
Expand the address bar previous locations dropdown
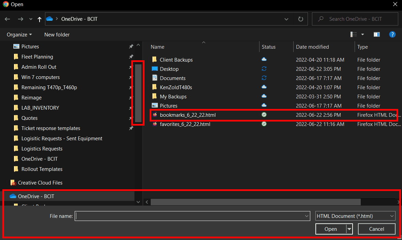[x=287, y=19]
